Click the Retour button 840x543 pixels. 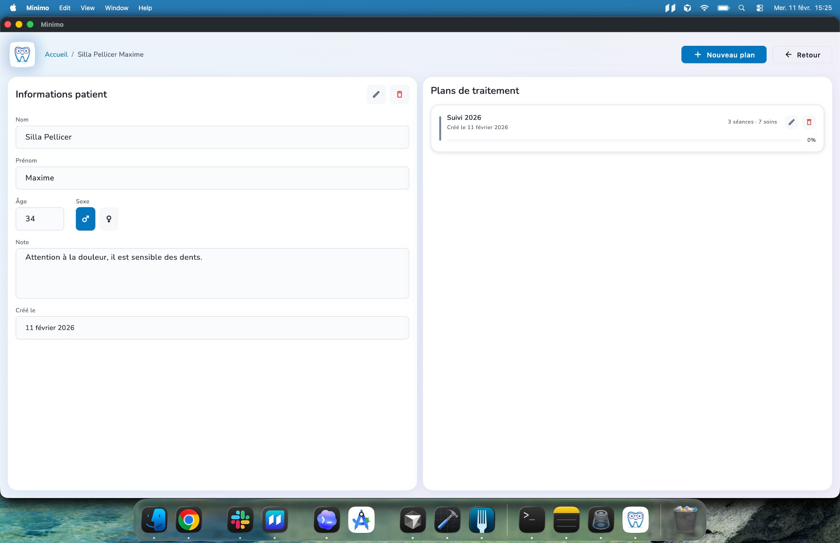802,55
